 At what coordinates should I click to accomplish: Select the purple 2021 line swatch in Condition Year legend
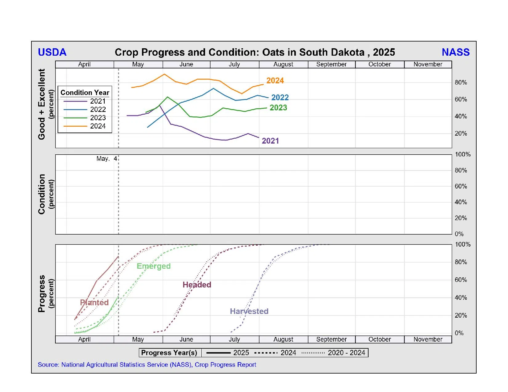click(75, 101)
